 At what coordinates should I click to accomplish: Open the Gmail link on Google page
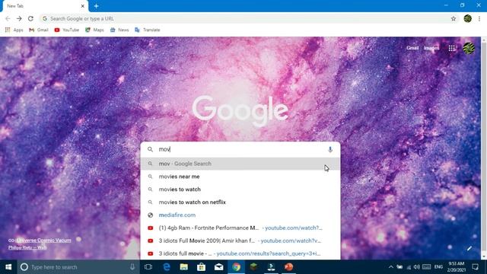tap(412, 48)
